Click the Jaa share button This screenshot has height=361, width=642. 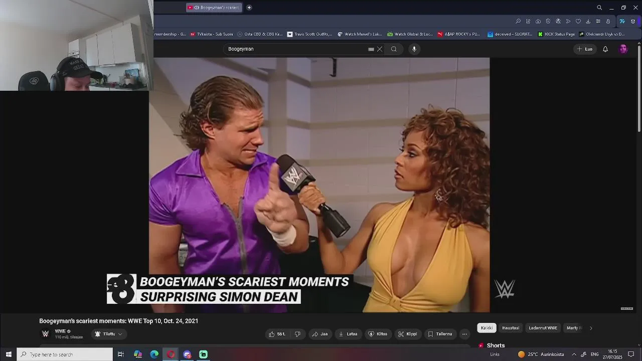tap(320, 334)
